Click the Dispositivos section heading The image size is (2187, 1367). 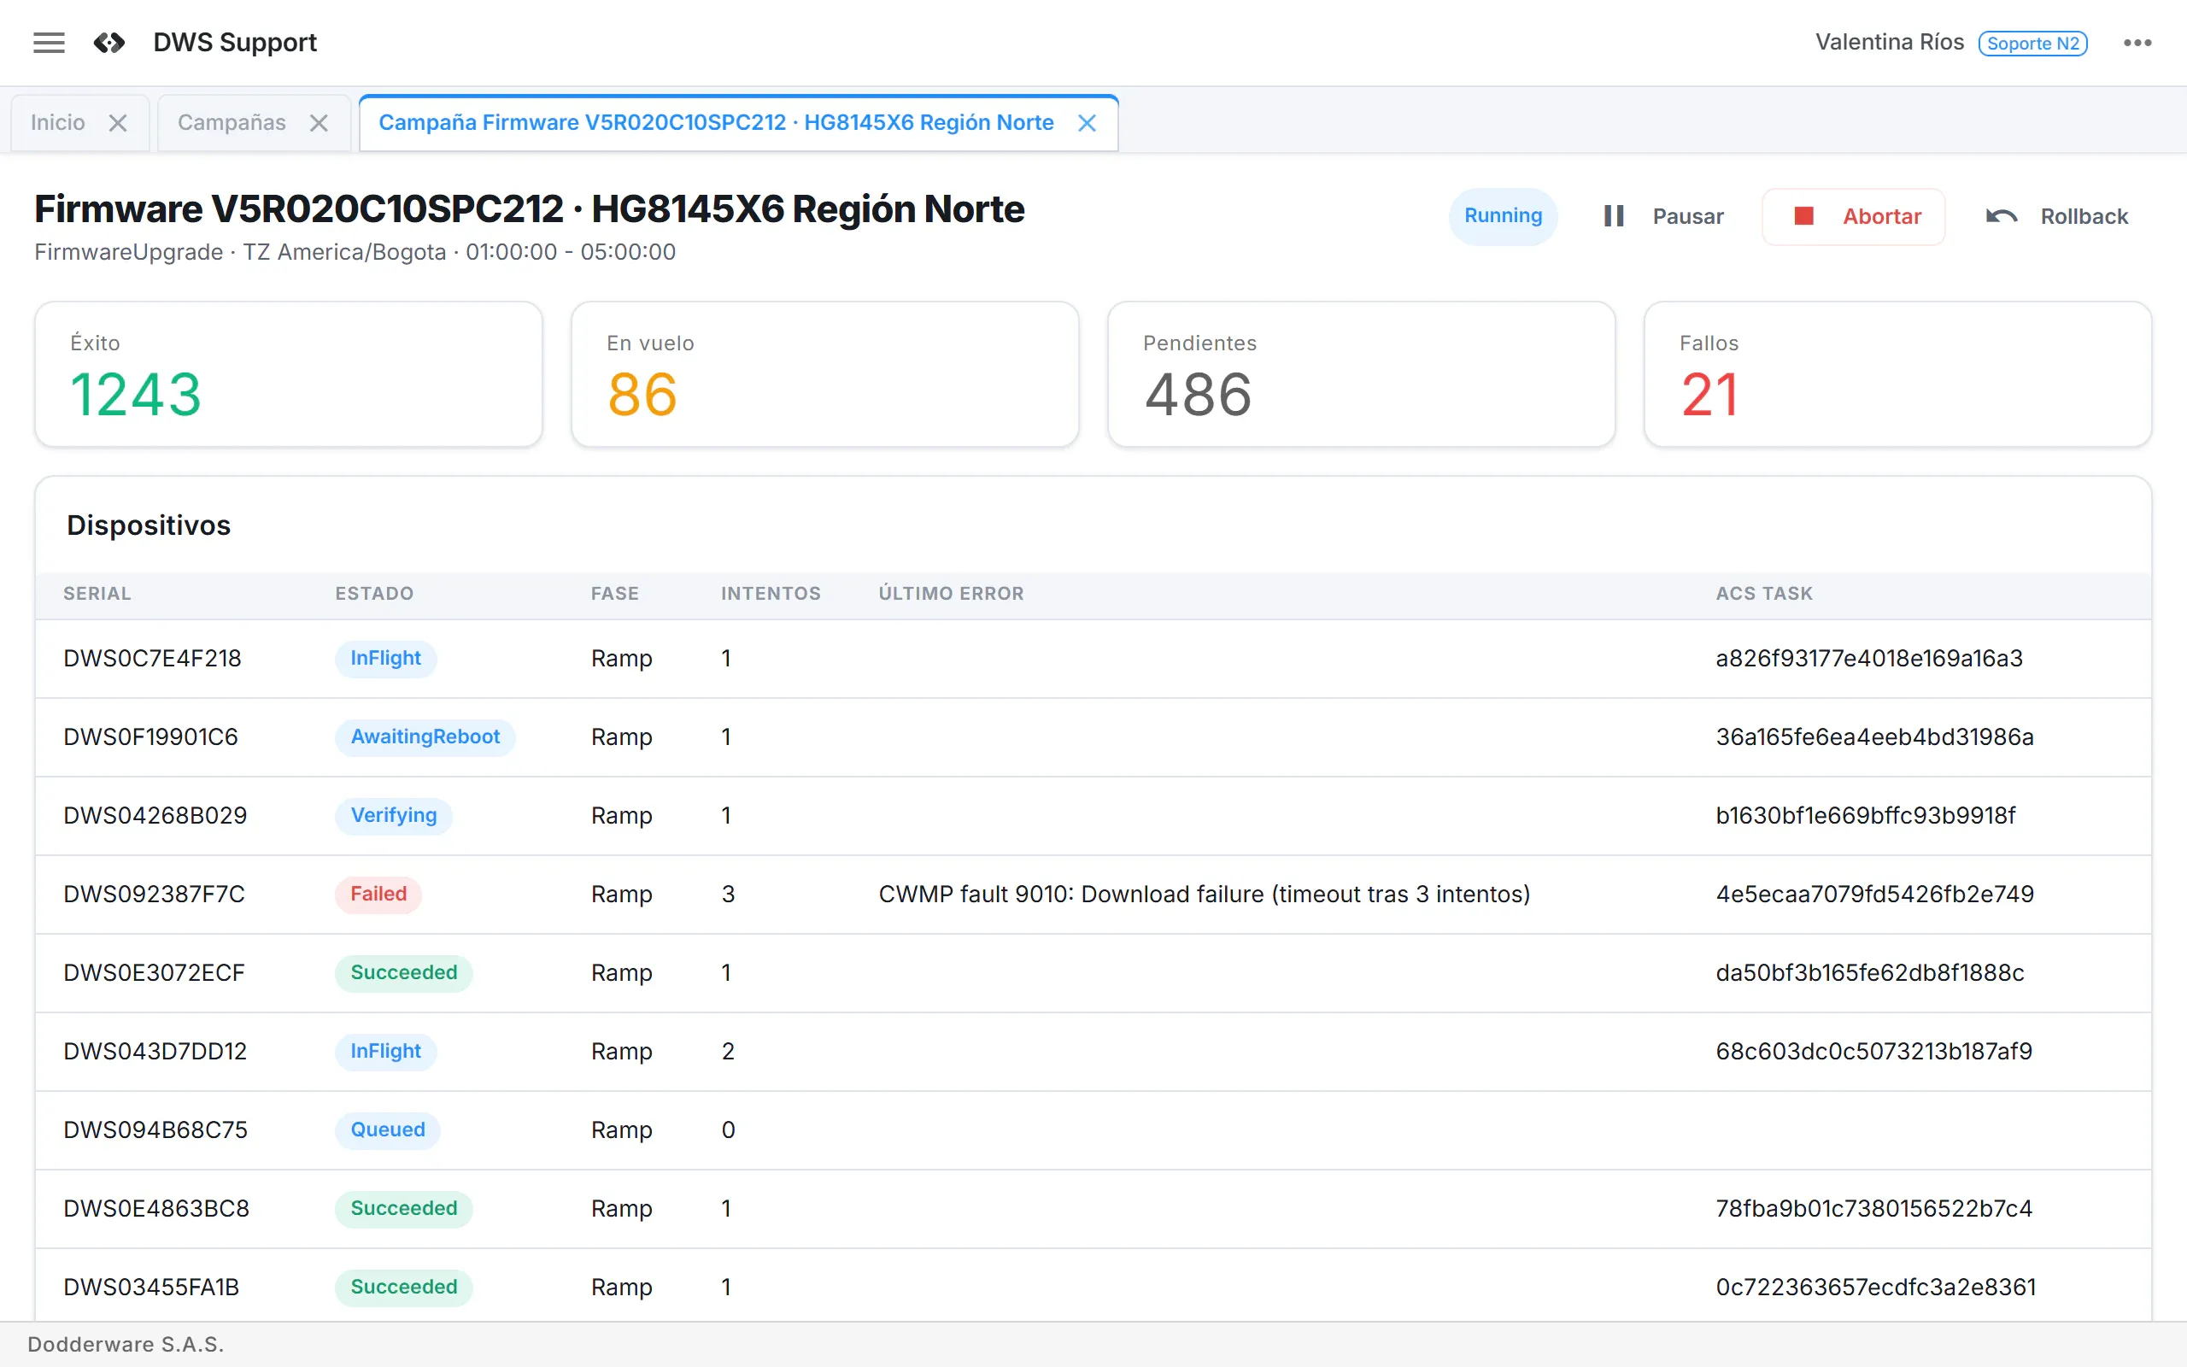(x=148, y=525)
